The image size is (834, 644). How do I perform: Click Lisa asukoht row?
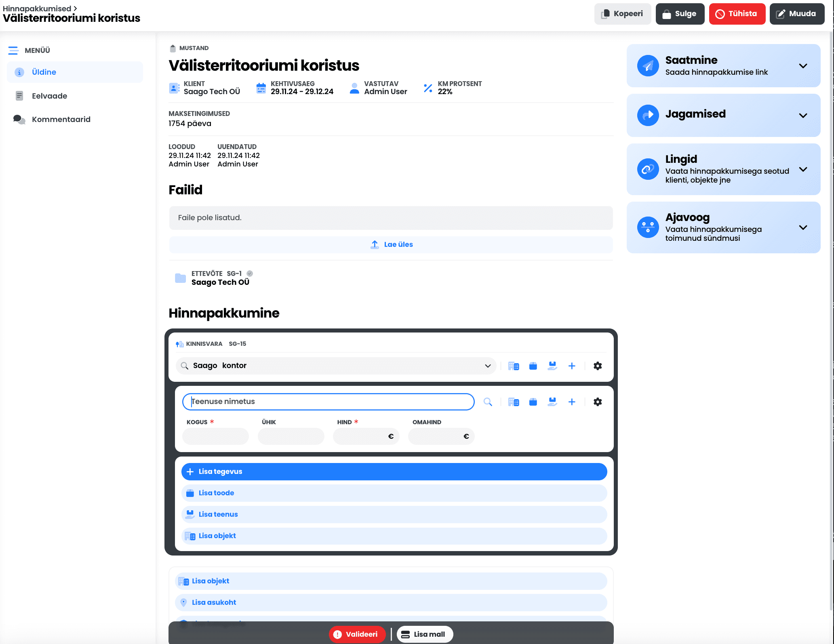(391, 602)
